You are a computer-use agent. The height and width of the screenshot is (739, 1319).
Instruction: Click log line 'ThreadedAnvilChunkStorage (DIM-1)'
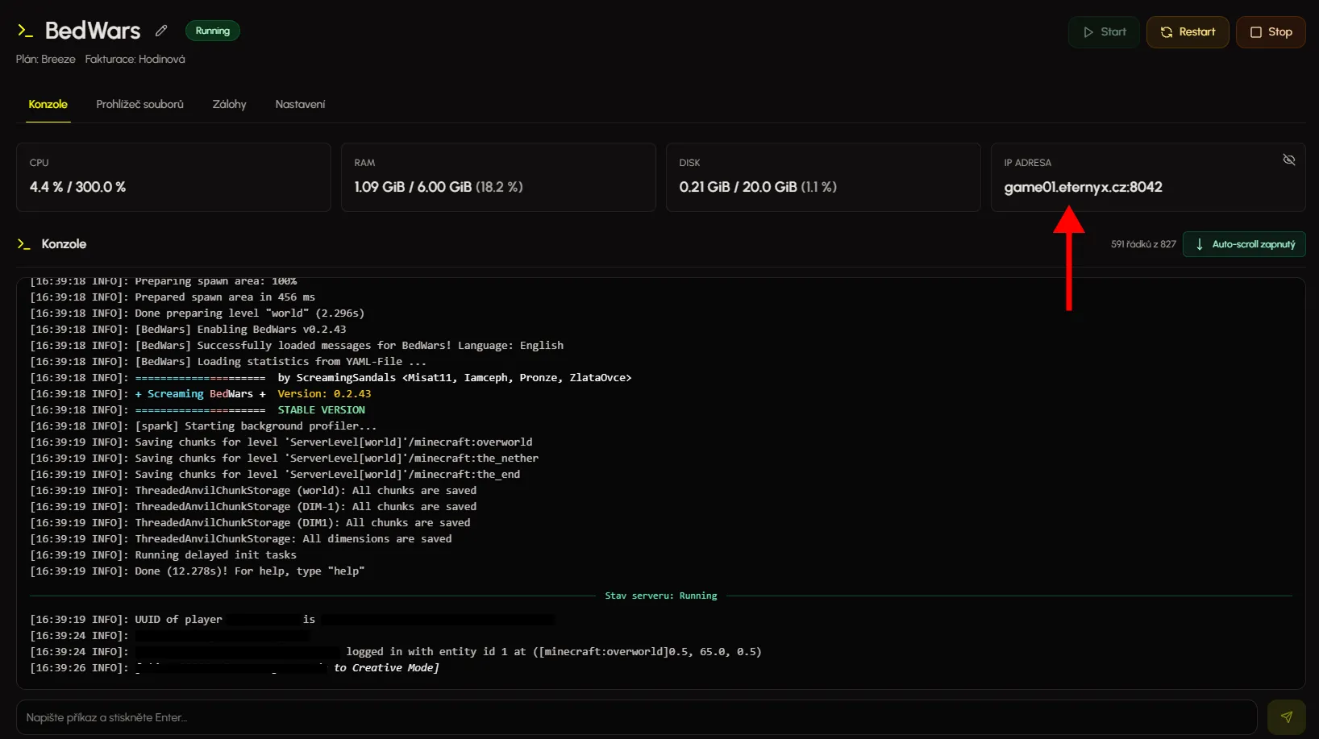pos(253,507)
